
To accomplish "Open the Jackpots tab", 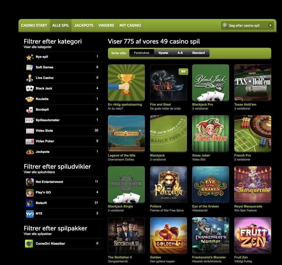I will tap(84, 26).
